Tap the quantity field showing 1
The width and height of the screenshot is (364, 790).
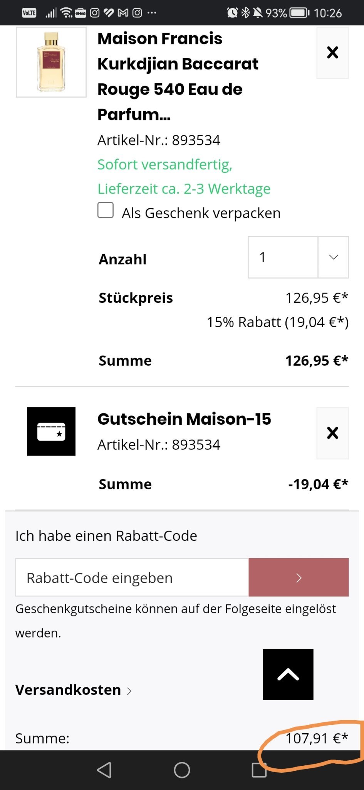[x=283, y=257]
